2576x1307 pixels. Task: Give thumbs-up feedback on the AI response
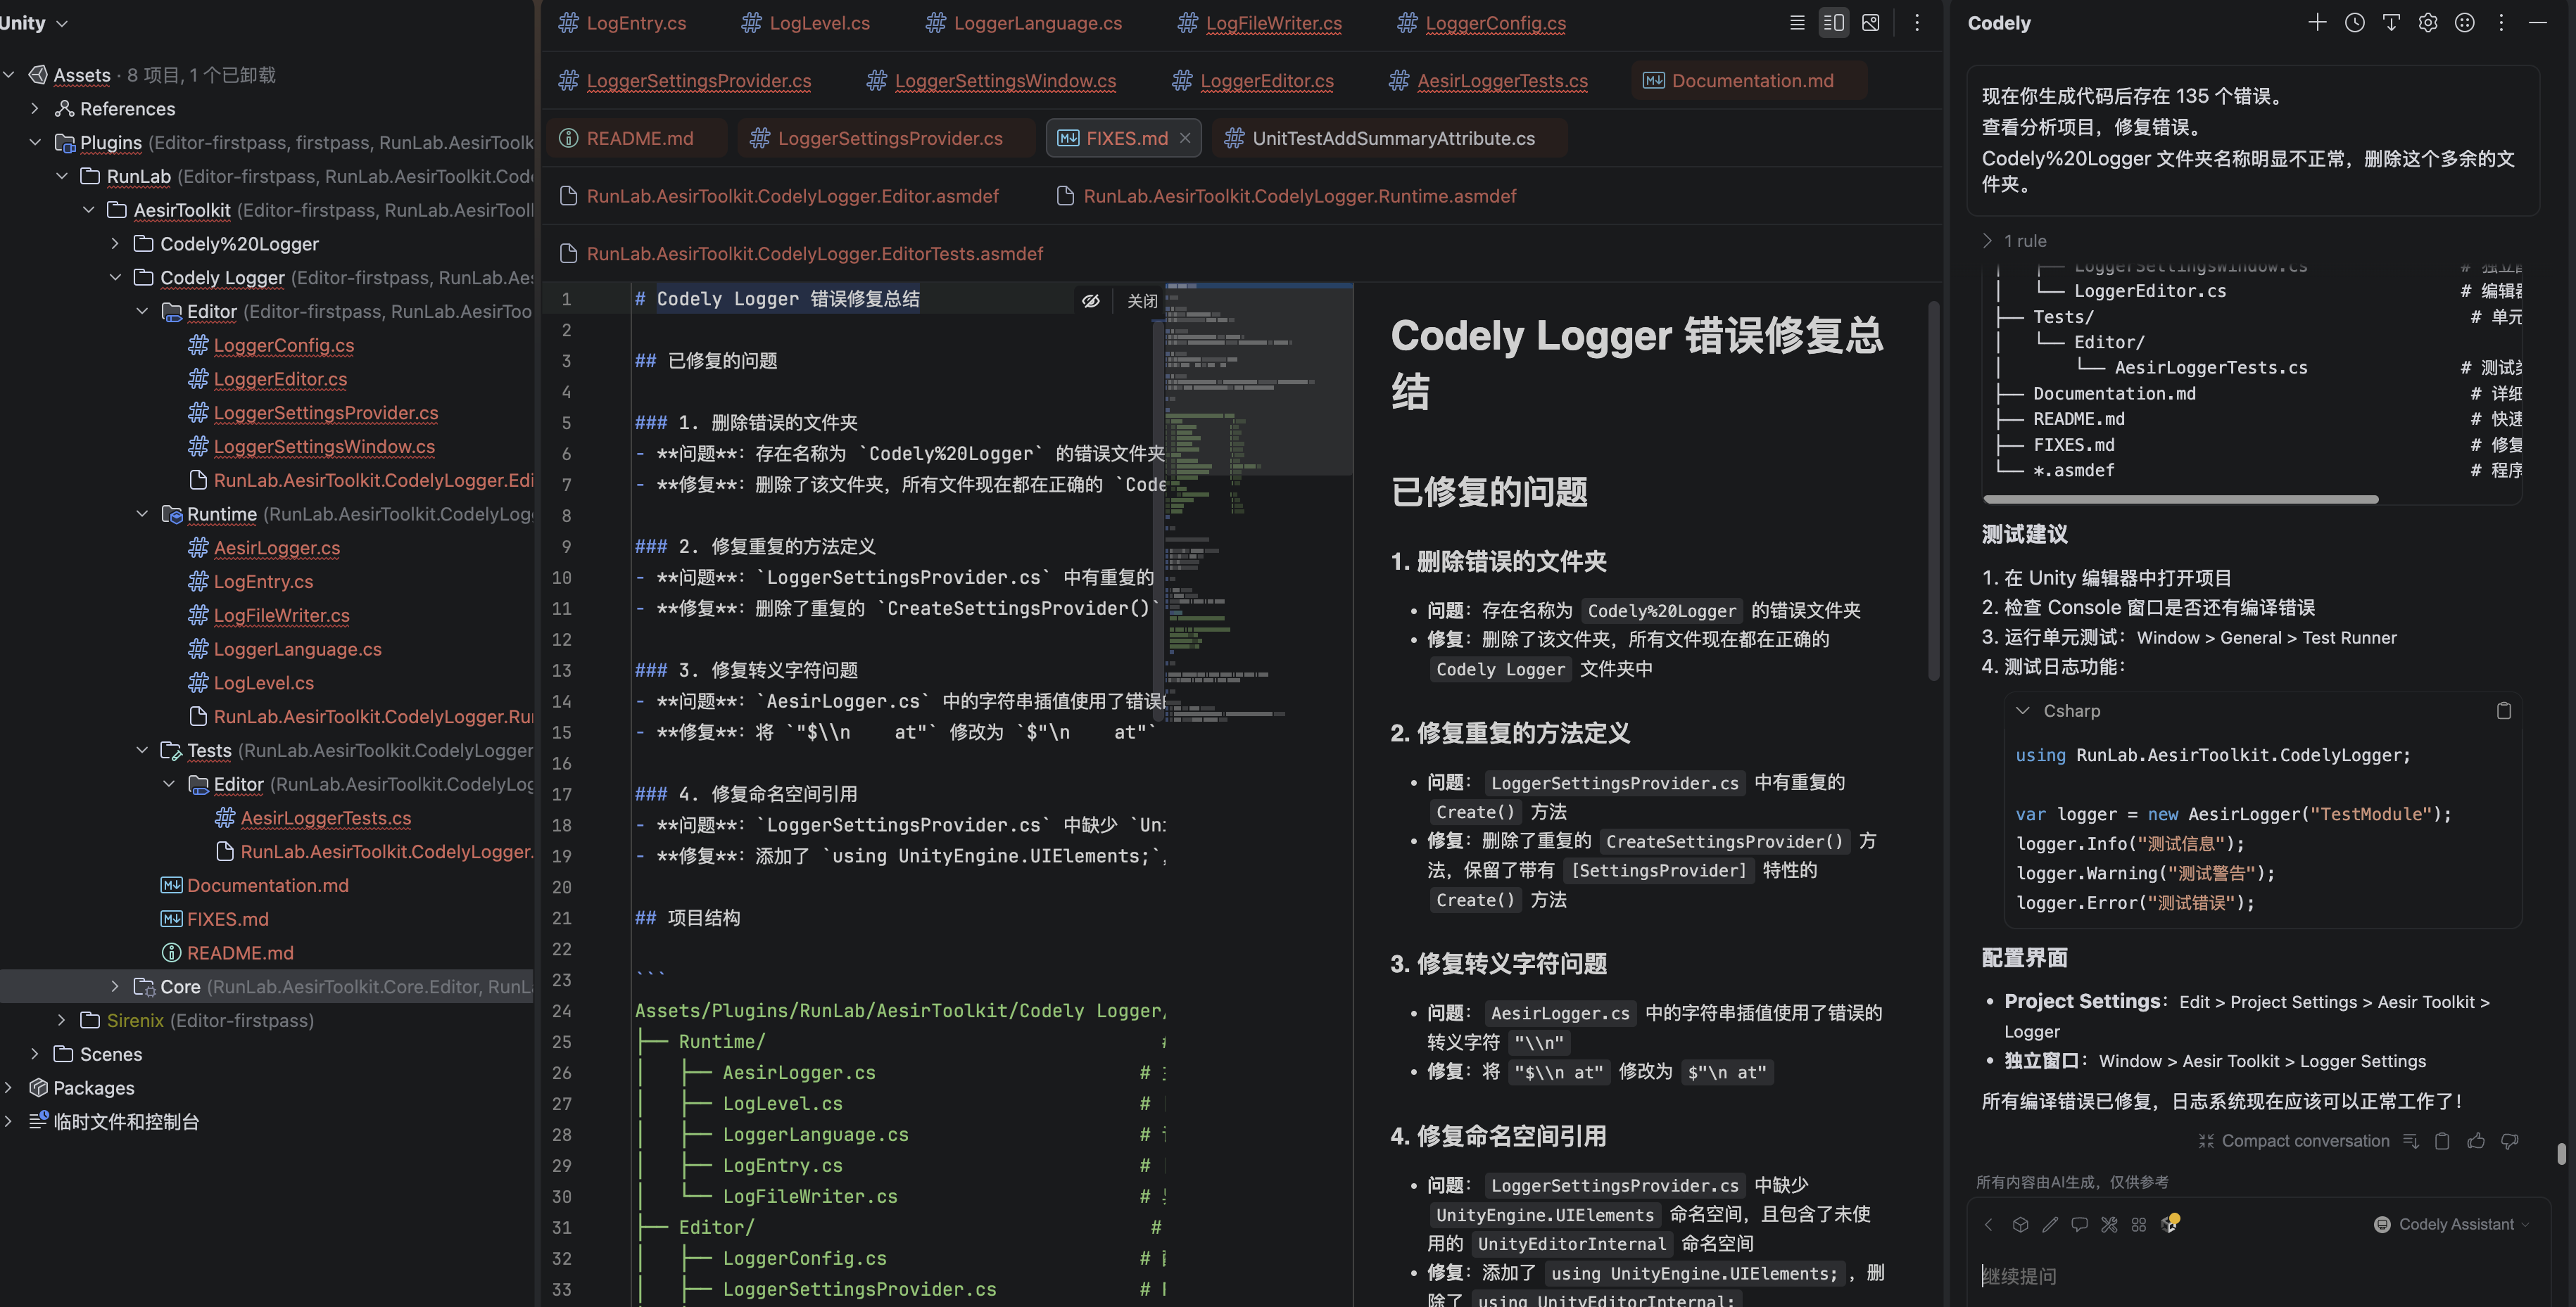[x=2477, y=1140]
